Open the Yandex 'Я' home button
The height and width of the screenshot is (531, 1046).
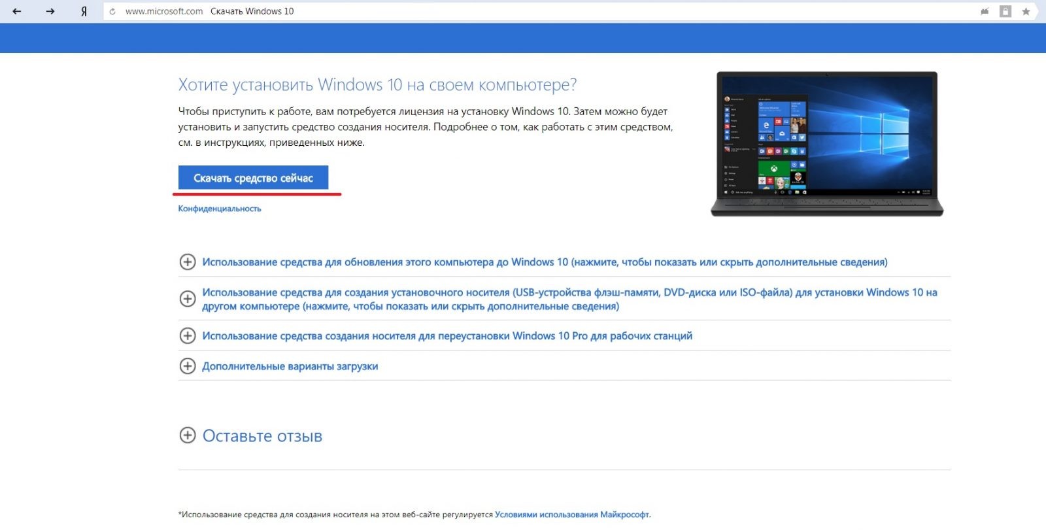[x=84, y=11]
